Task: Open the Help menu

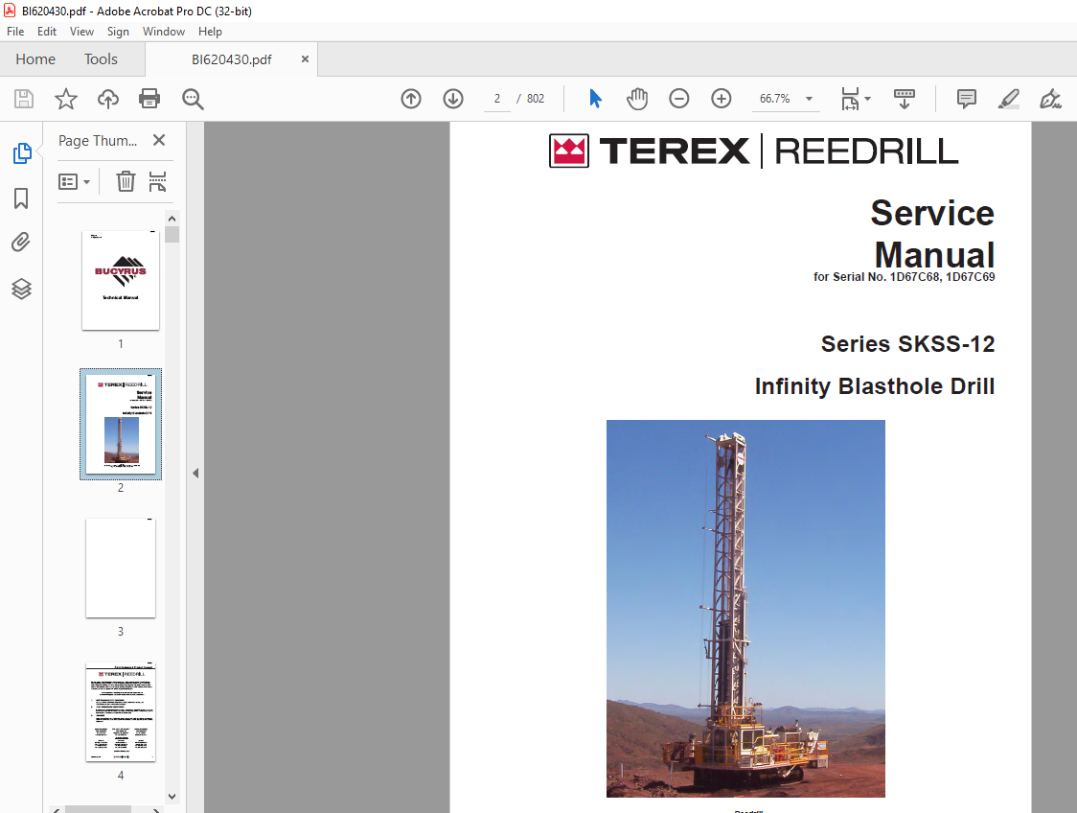Action: pyautogui.click(x=210, y=32)
